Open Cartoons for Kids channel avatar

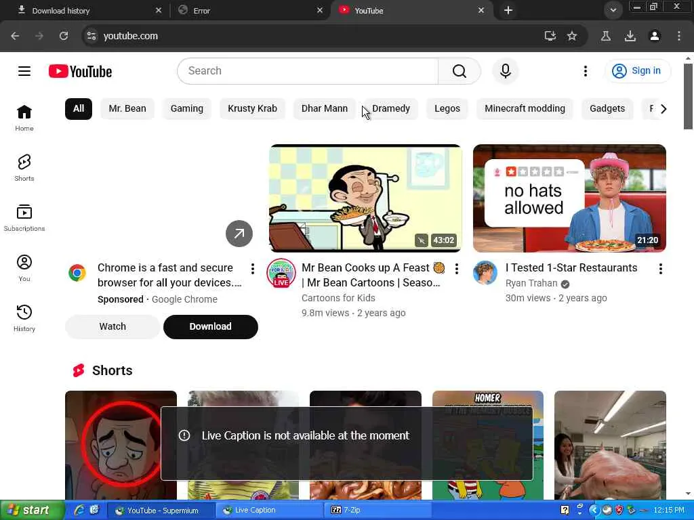pyautogui.click(x=281, y=273)
